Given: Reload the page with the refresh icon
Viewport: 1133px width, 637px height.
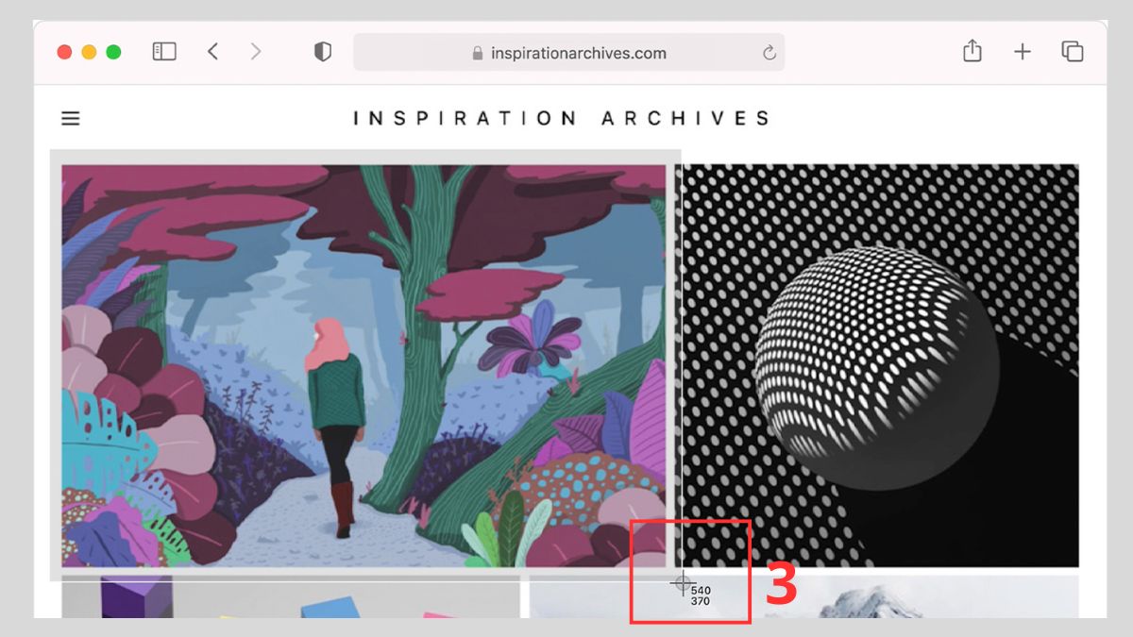Looking at the screenshot, I should (769, 53).
